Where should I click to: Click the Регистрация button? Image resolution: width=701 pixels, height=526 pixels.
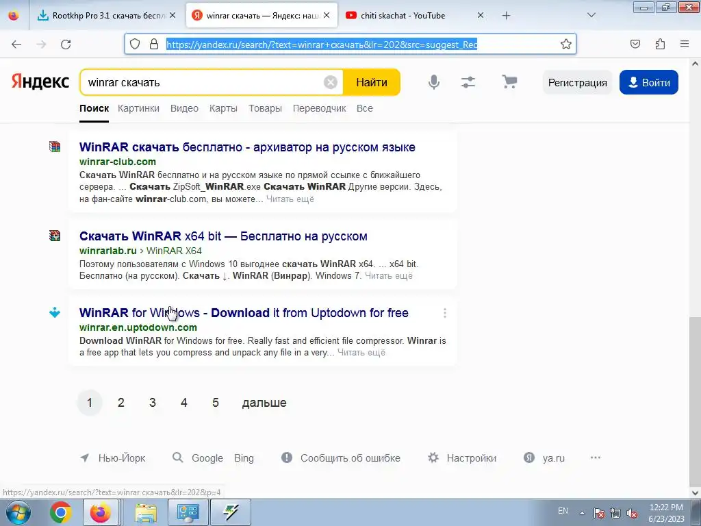[578, 82]
